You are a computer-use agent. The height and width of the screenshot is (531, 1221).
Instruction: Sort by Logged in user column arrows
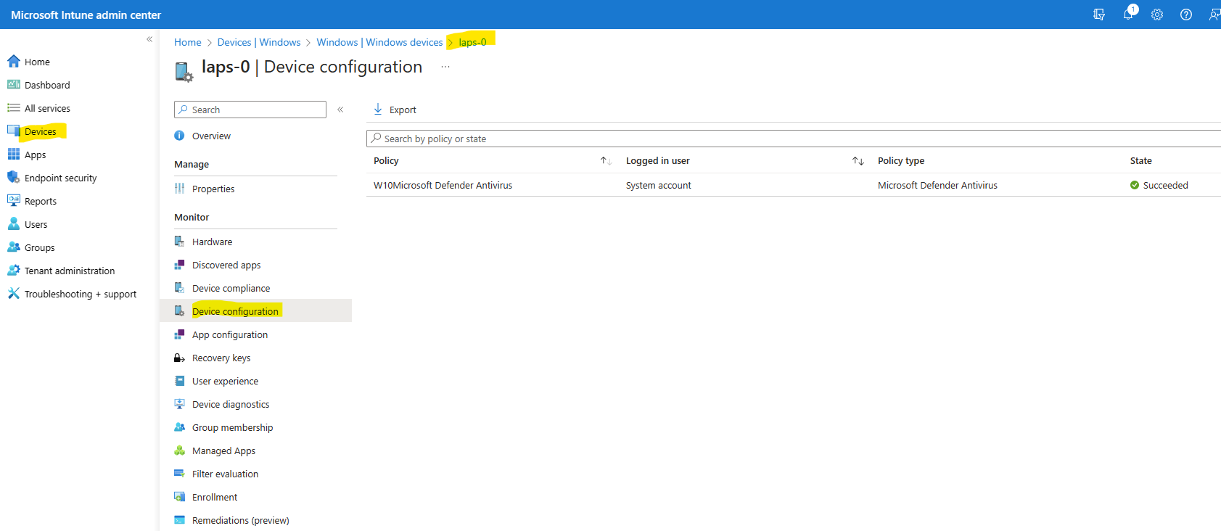coord(858,161)
